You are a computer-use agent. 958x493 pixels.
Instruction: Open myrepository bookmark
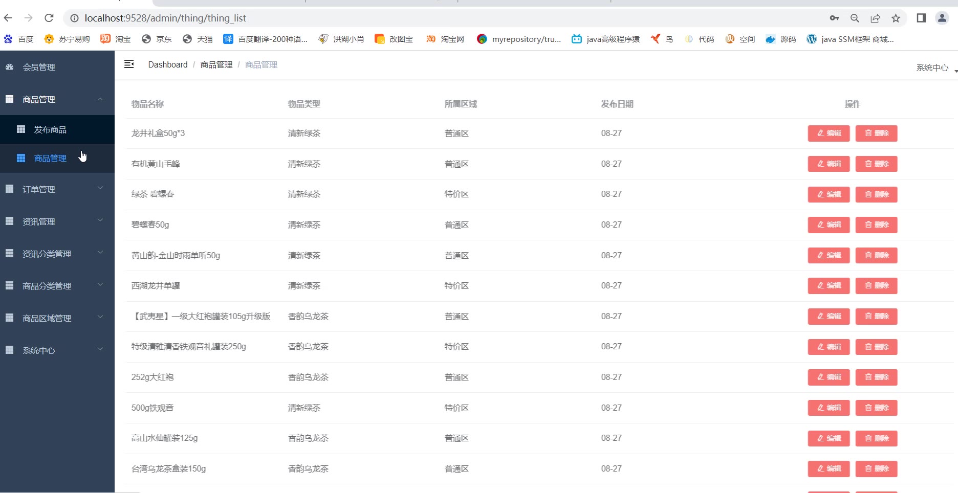tap(518, 39)
